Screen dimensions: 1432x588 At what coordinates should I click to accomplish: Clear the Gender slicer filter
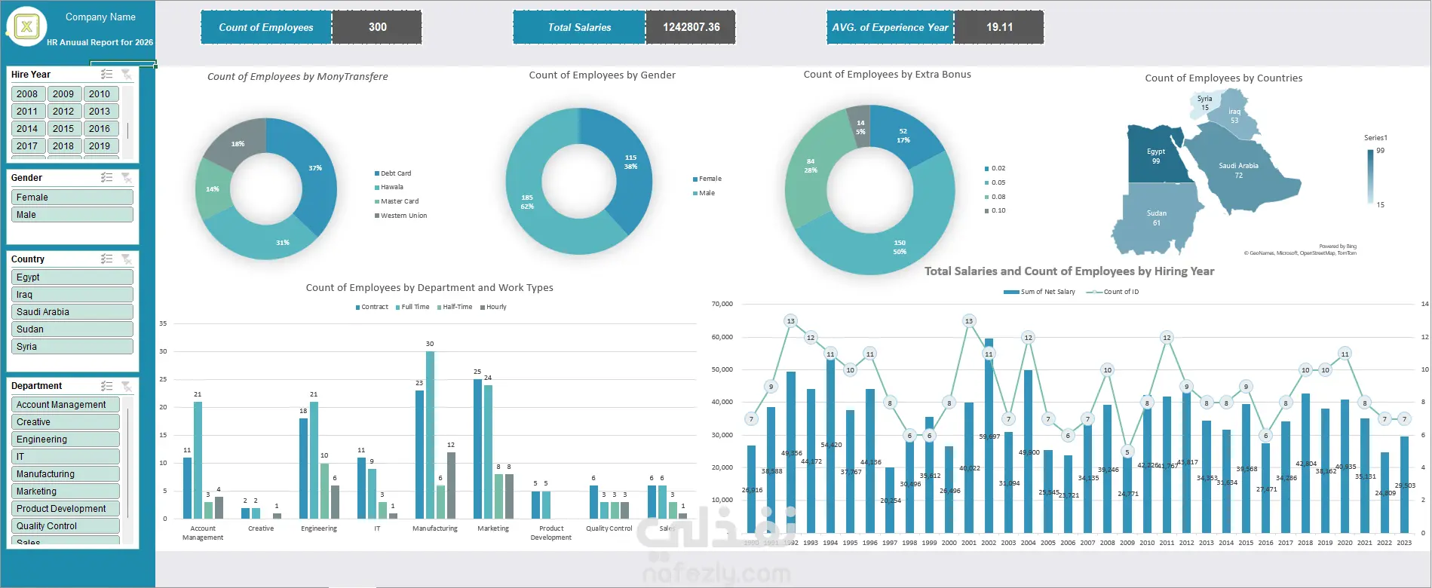[126, 177]
